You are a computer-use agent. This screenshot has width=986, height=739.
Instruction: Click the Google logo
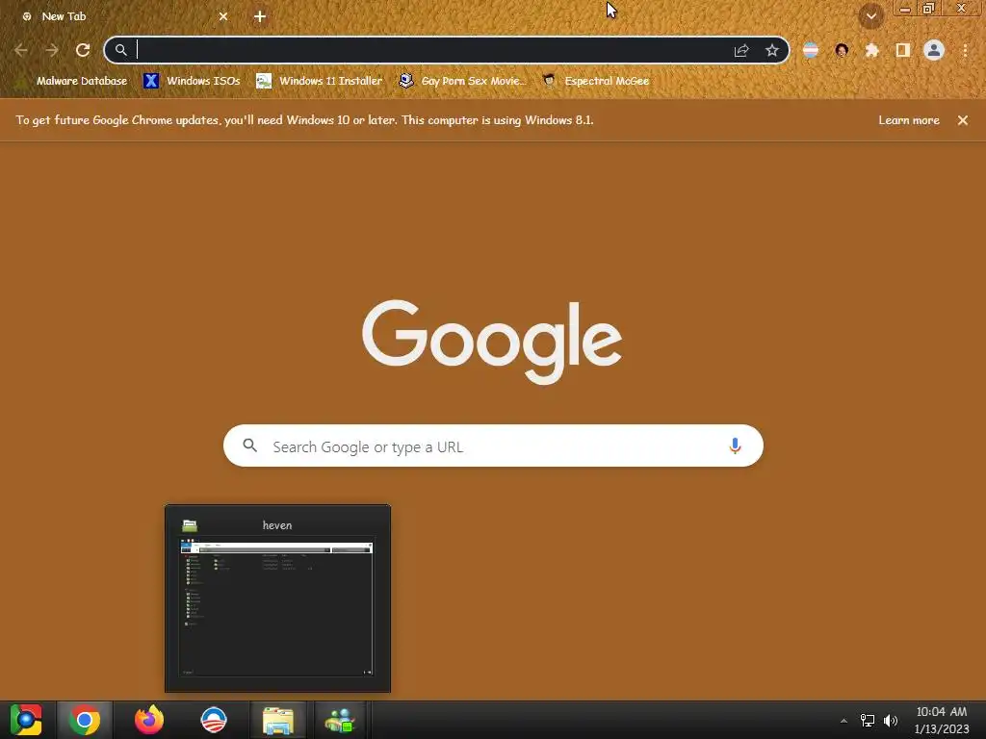click(492, 342)
